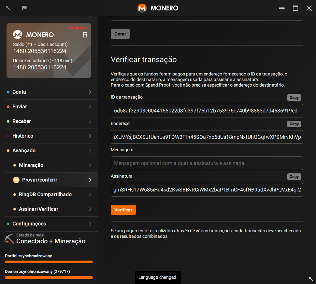Copy the ID da transação value
Screen dimensions: 316x284
pos(294,98)
